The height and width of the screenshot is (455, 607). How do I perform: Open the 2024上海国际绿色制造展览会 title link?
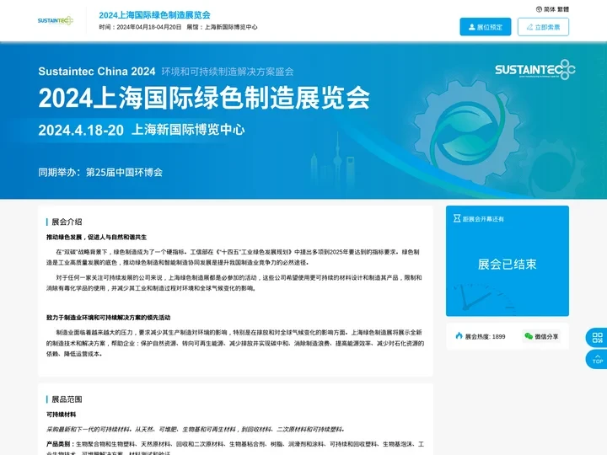pyautogui.click(x=154, y=15)
